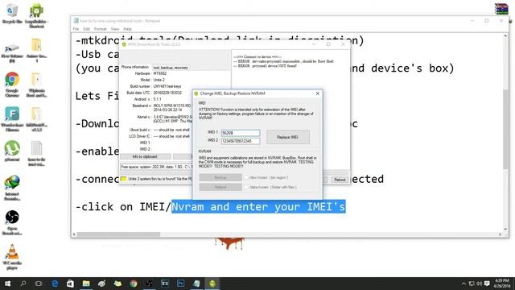
Task: Open the Notepad File menu
Action: pos(76,29)
